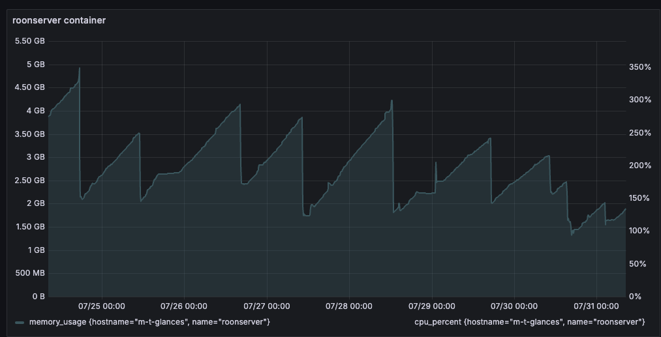The height and width of the screenshot is (337, 661).
Task: Click the 5 GB y-axis label
Action: point(35,65)
